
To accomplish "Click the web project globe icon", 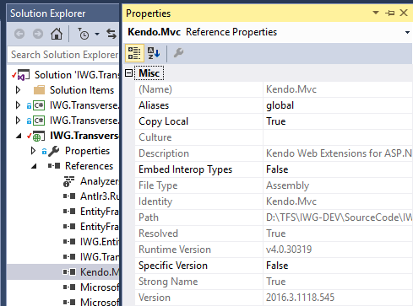I will click(x=39, y=136).
